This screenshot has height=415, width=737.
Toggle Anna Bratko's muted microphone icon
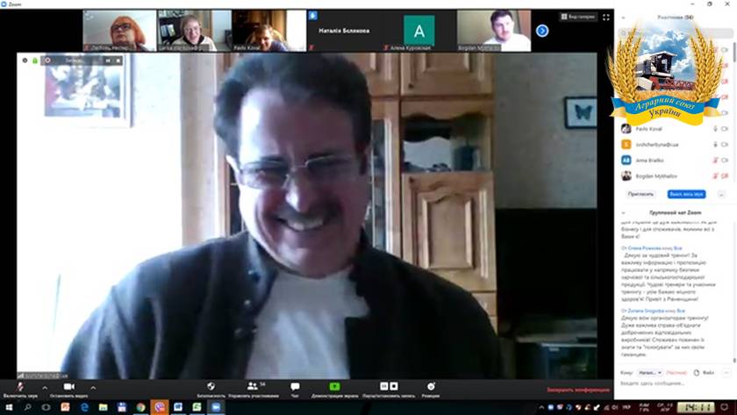click(715, 161)
